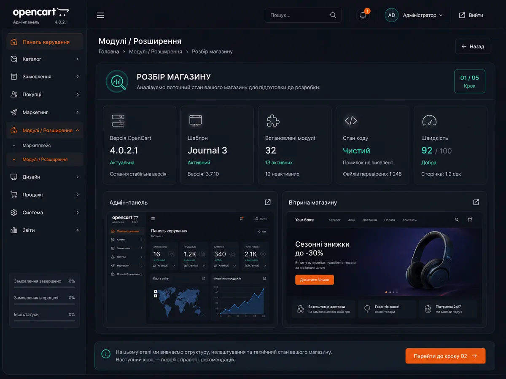Expand the Продажі menu chevron
The height and width of the screenshot is (379, 506).
(x=78, y=195)
